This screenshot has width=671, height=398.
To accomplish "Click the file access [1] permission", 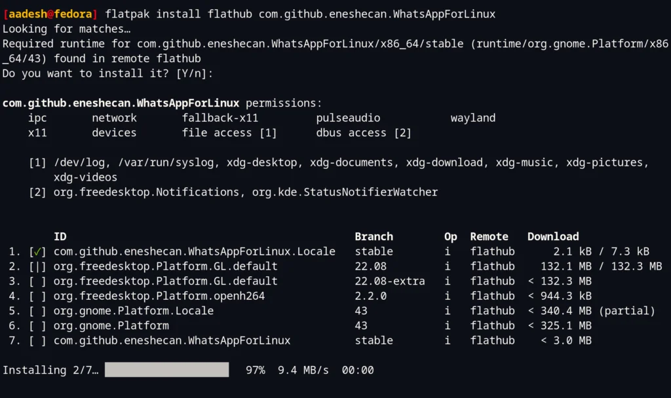I will [229, 133].
